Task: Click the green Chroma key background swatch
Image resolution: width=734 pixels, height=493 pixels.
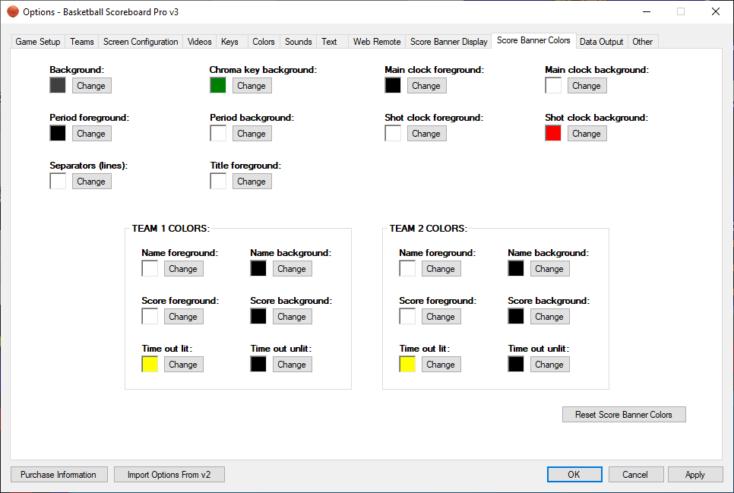Action: (x=218, y=86)
